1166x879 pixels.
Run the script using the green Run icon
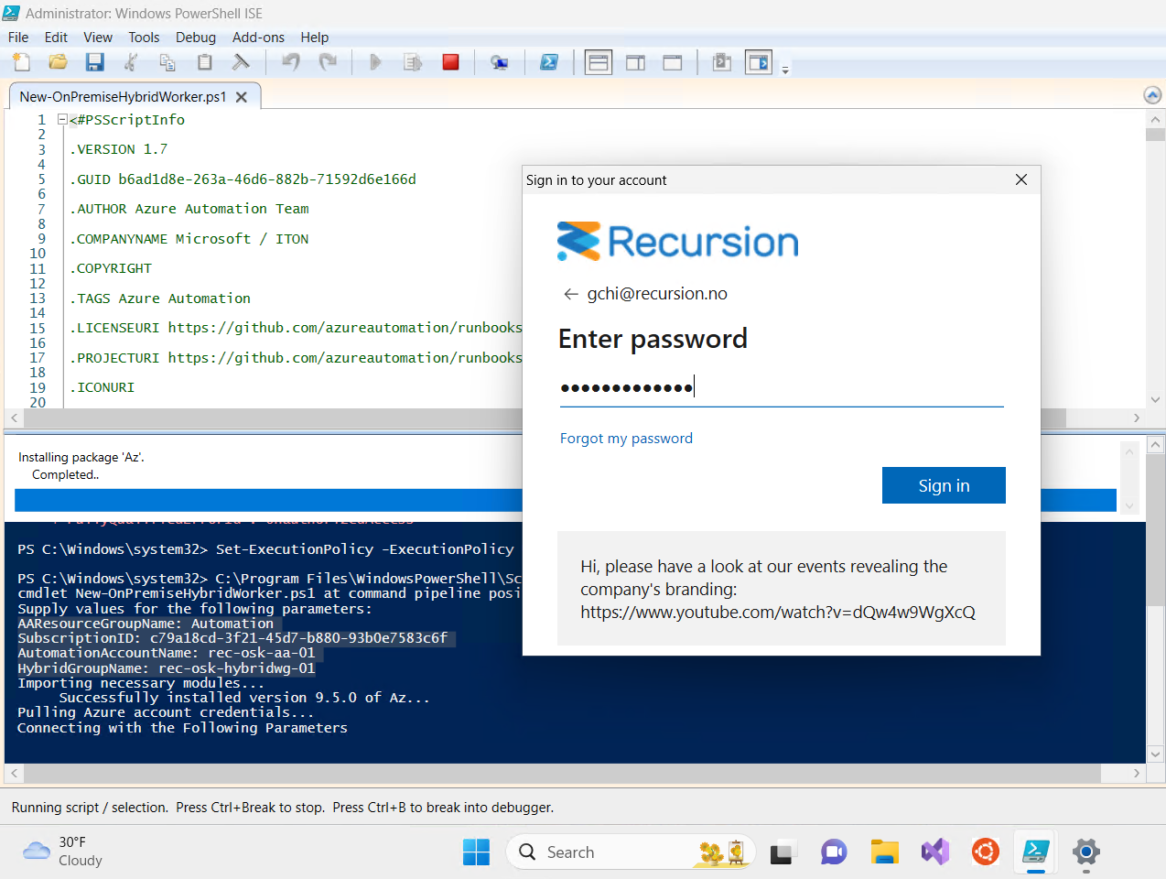[x=375, y=61]
